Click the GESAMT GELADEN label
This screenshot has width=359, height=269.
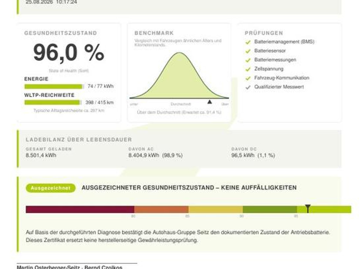pos(49,149)
